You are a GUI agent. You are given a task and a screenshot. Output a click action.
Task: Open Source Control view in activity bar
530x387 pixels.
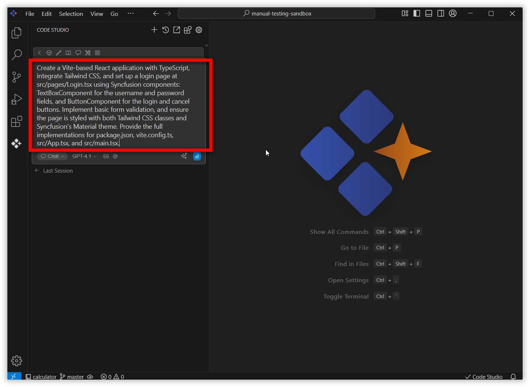tap(17, 77)
